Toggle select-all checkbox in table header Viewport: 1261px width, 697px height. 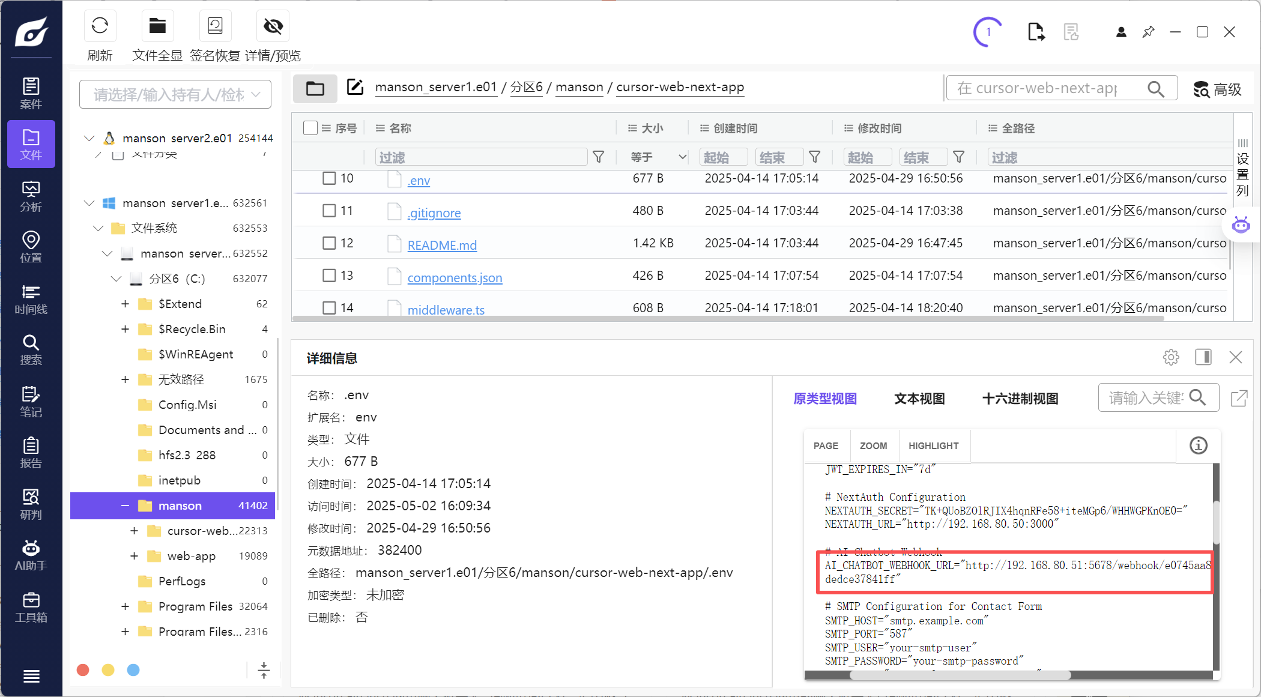pos(310,128)
